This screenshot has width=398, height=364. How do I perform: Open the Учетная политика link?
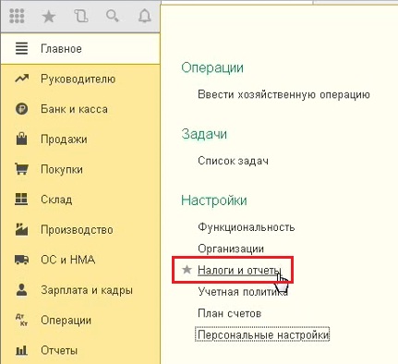pyautogui.click(x=243, y=291)
